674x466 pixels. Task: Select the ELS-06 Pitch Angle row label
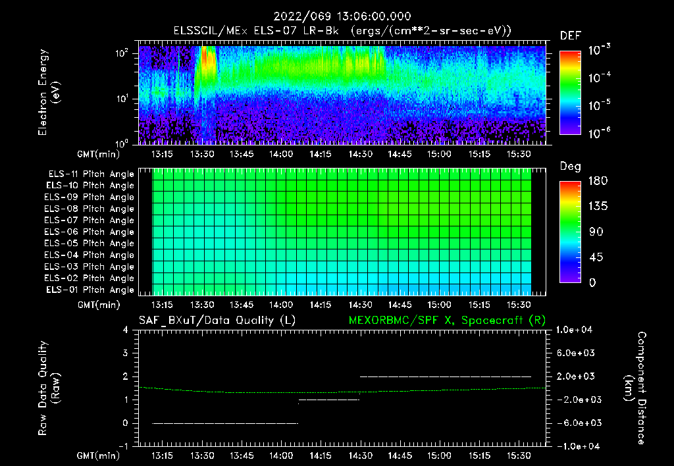pyautogui.click(x=90, y=232)
